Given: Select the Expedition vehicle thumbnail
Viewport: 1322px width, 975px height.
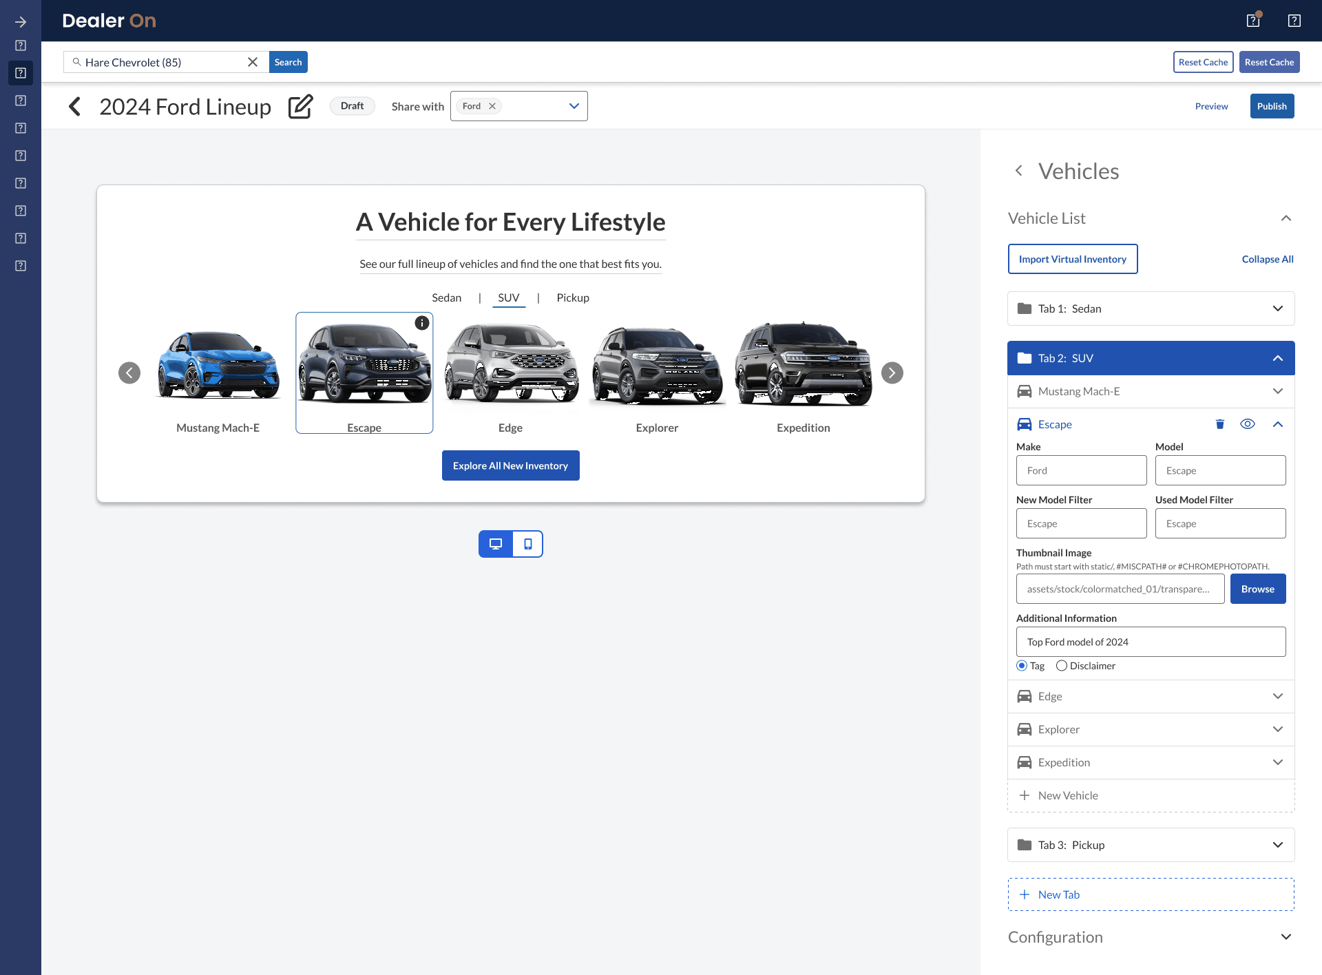Looking at the screenshot, I should [803, 364].
